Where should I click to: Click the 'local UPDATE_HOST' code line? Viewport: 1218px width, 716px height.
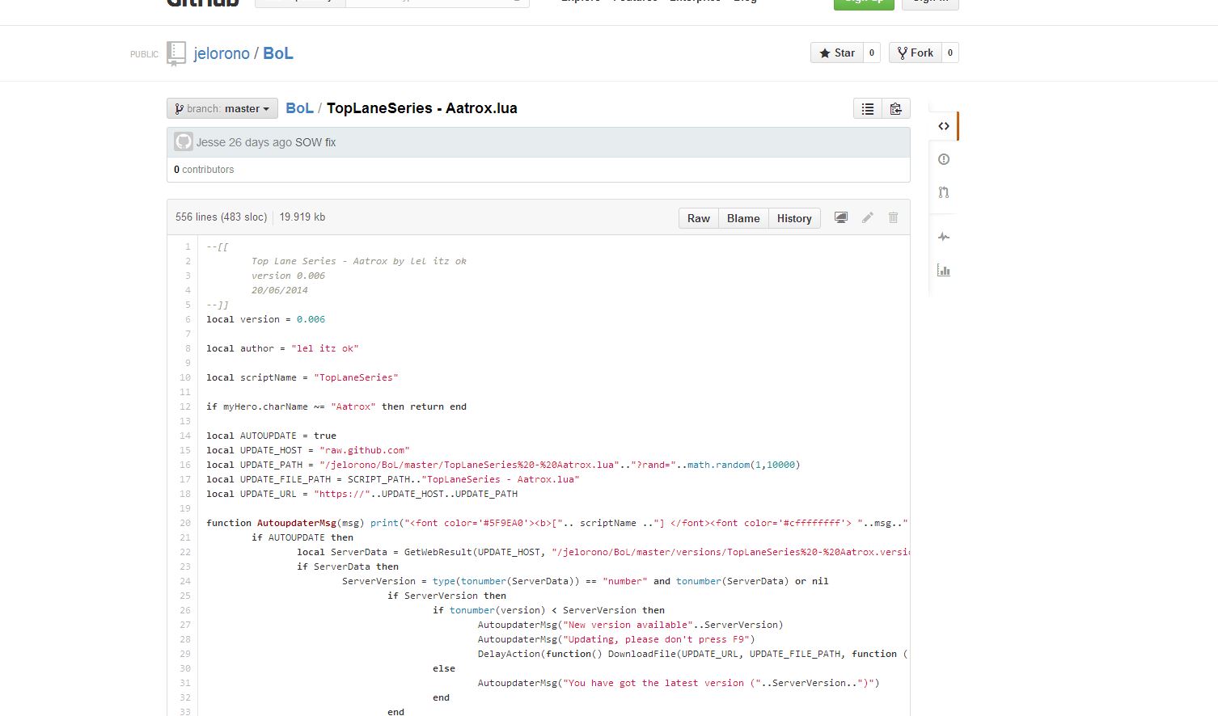click(308, 450)
